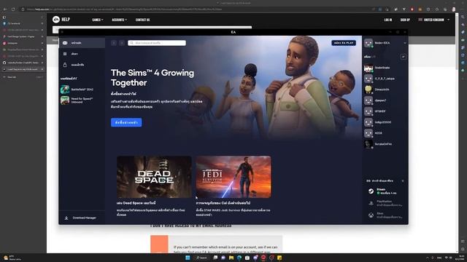This screenshot has width=467, height=262.
Task: Open Microsoft Edge from the taskbar
Action: tap(239, 258)
